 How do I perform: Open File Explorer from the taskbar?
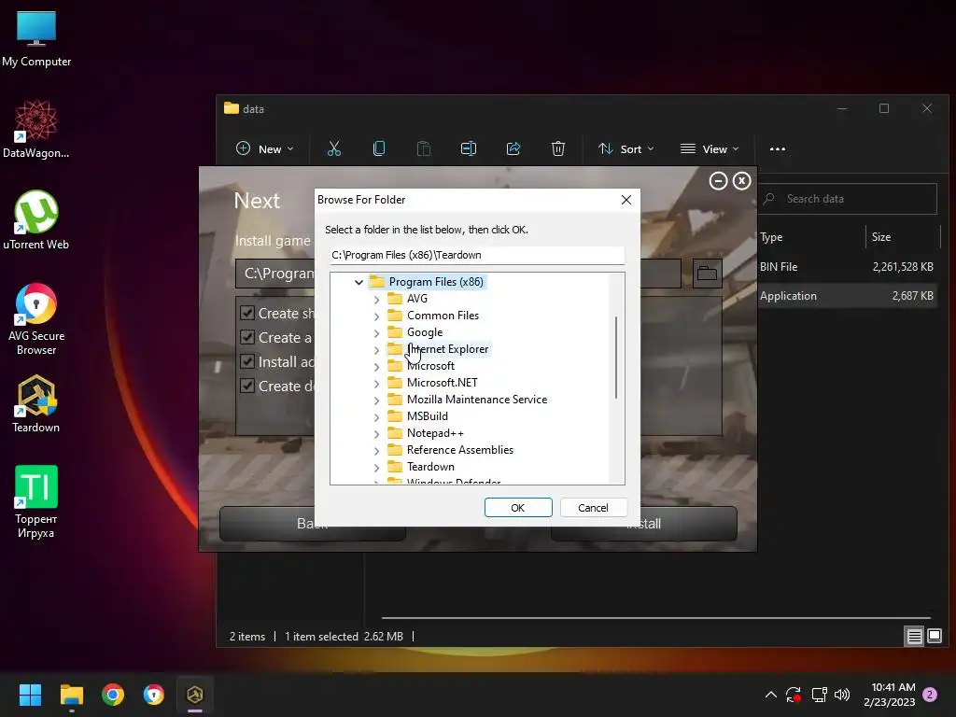coord(71,695)
